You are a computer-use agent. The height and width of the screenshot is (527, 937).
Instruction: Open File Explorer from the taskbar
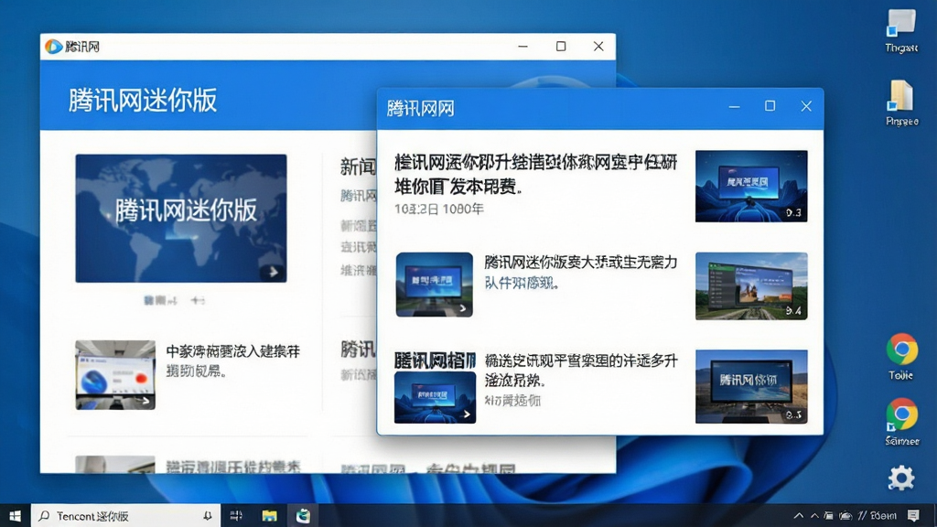click(x=270, y=516)
